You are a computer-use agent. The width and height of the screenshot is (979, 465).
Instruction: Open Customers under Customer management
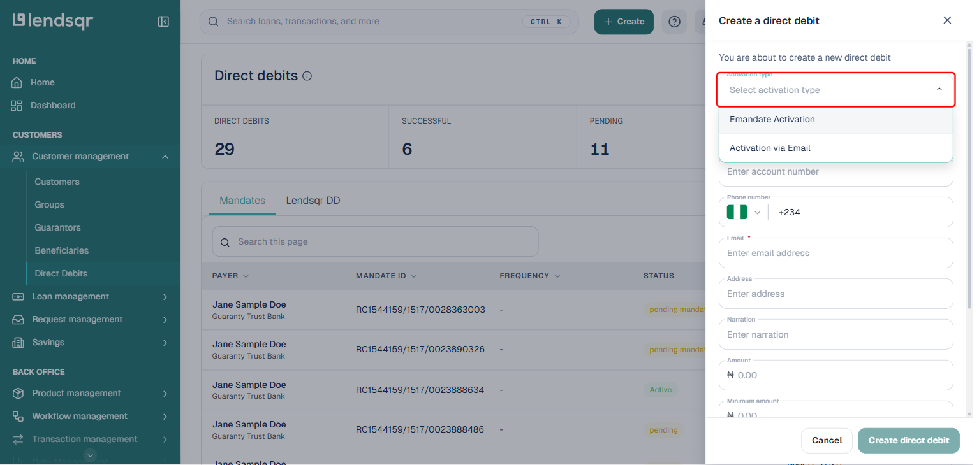(57, 182)
